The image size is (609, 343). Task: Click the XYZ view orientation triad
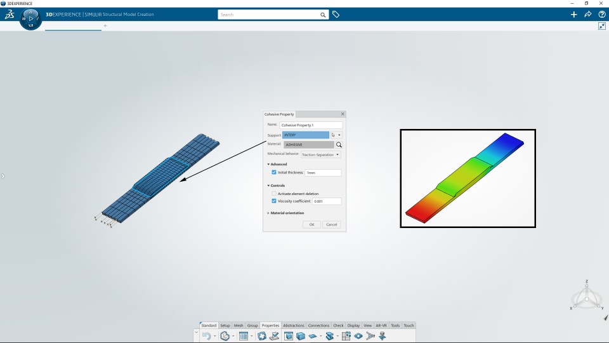click(586, 297)
